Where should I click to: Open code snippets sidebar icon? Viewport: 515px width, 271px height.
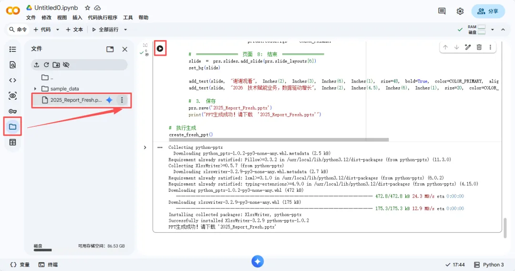pos(12,80)
